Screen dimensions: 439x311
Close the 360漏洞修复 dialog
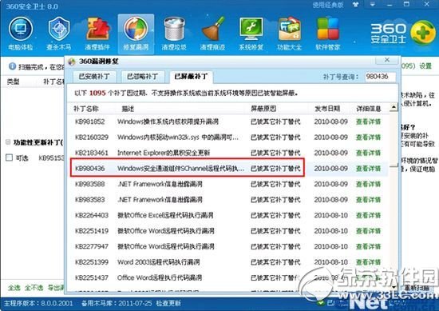[x=386, y=60]
